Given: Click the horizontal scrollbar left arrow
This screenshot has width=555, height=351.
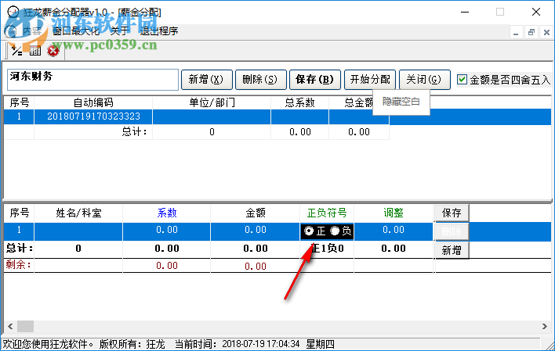Looking at the screenshot, I should pyautogui.click(x=10, y=326).
